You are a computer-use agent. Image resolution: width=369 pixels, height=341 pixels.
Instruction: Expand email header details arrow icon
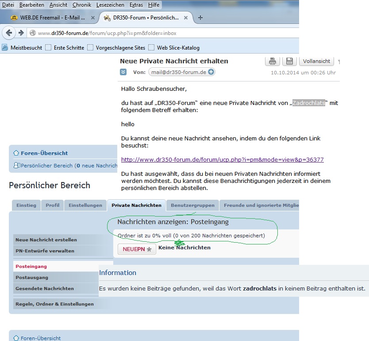123,72
